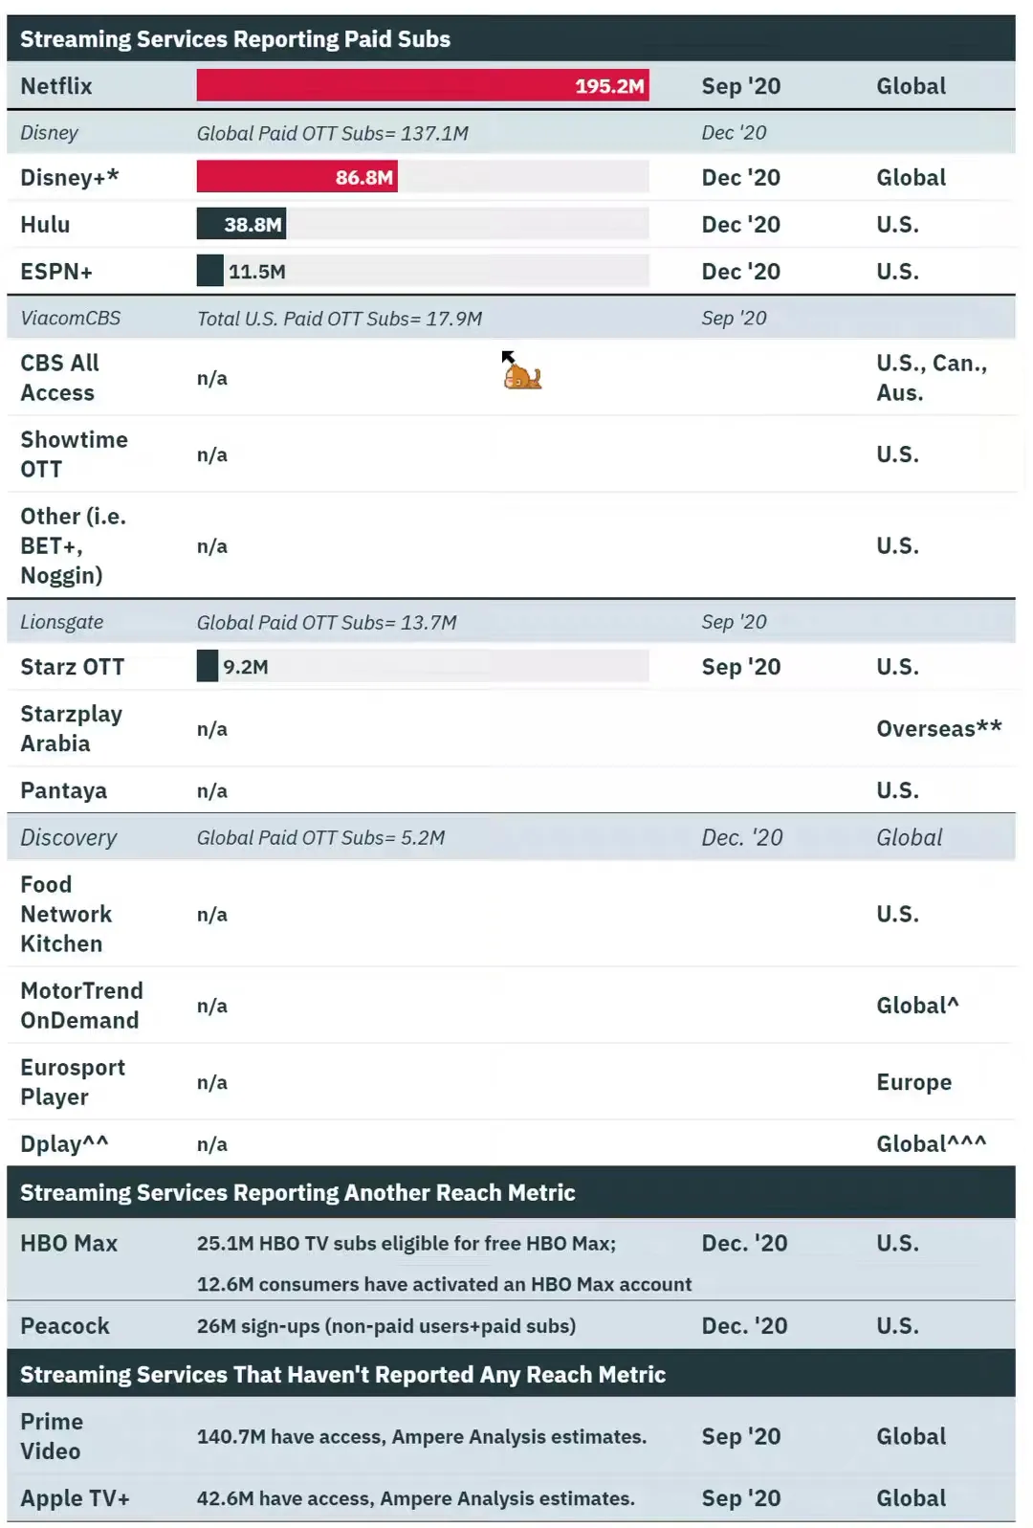Click the Prime Video row label
The width and height of the screenshot is (1033, 1528).
point(52,1436)
